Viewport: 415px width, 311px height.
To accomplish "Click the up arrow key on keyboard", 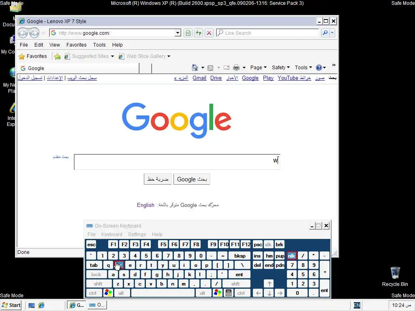I will 269,284.
